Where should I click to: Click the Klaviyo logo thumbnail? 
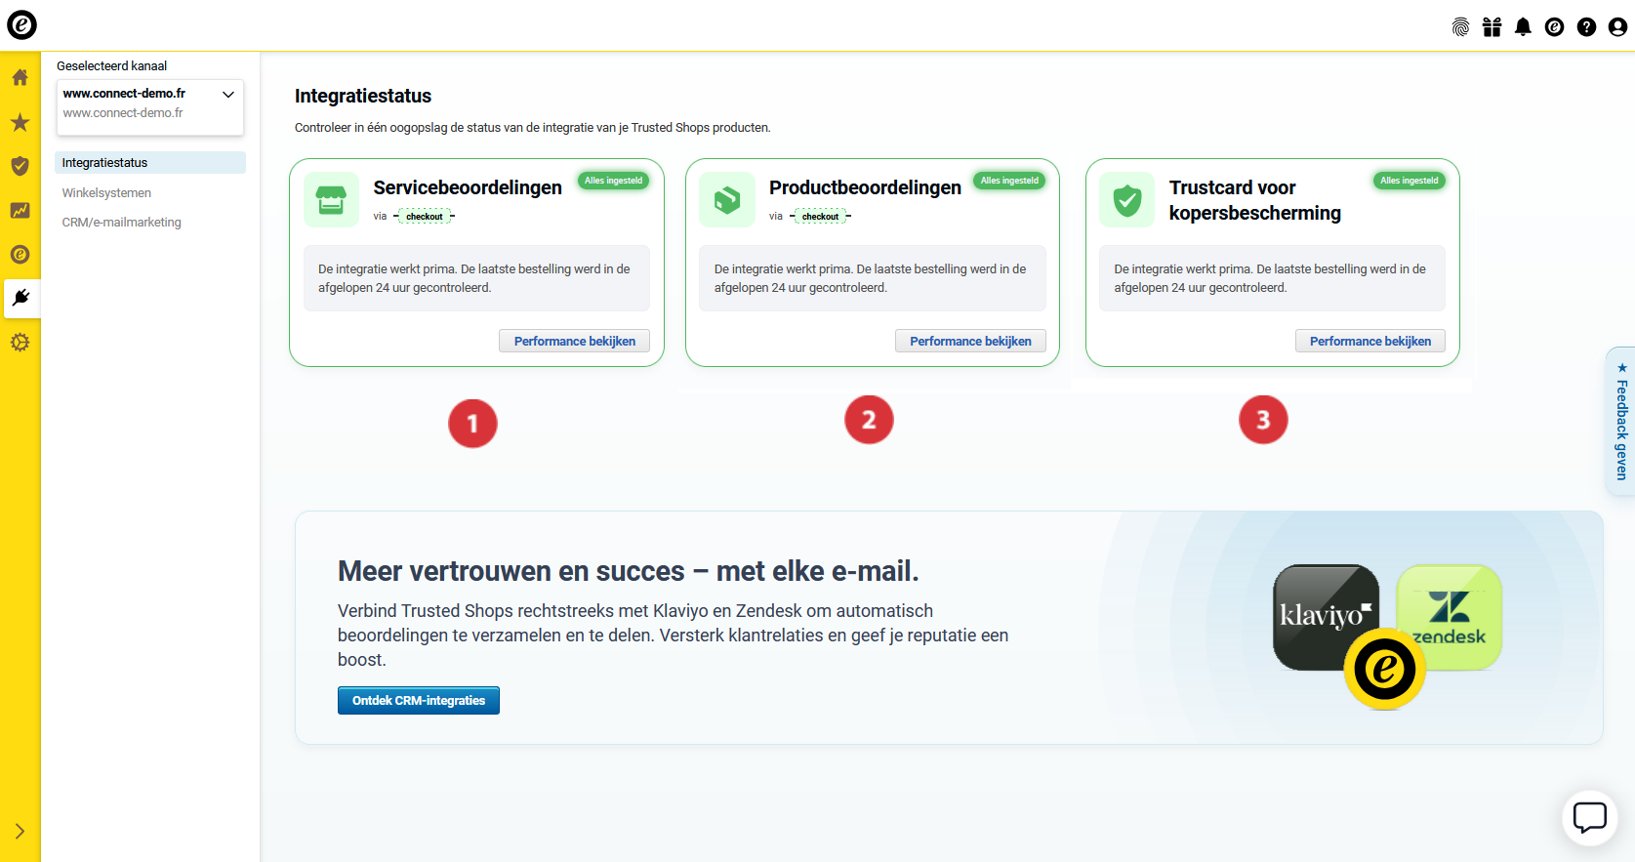[x=1323, y=610]
